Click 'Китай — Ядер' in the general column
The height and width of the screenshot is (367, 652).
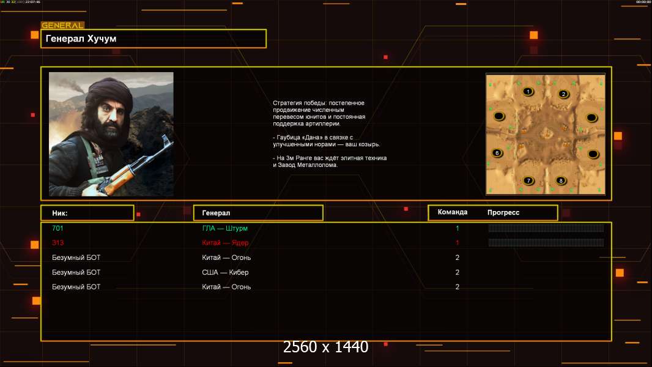tap(225, 243)
